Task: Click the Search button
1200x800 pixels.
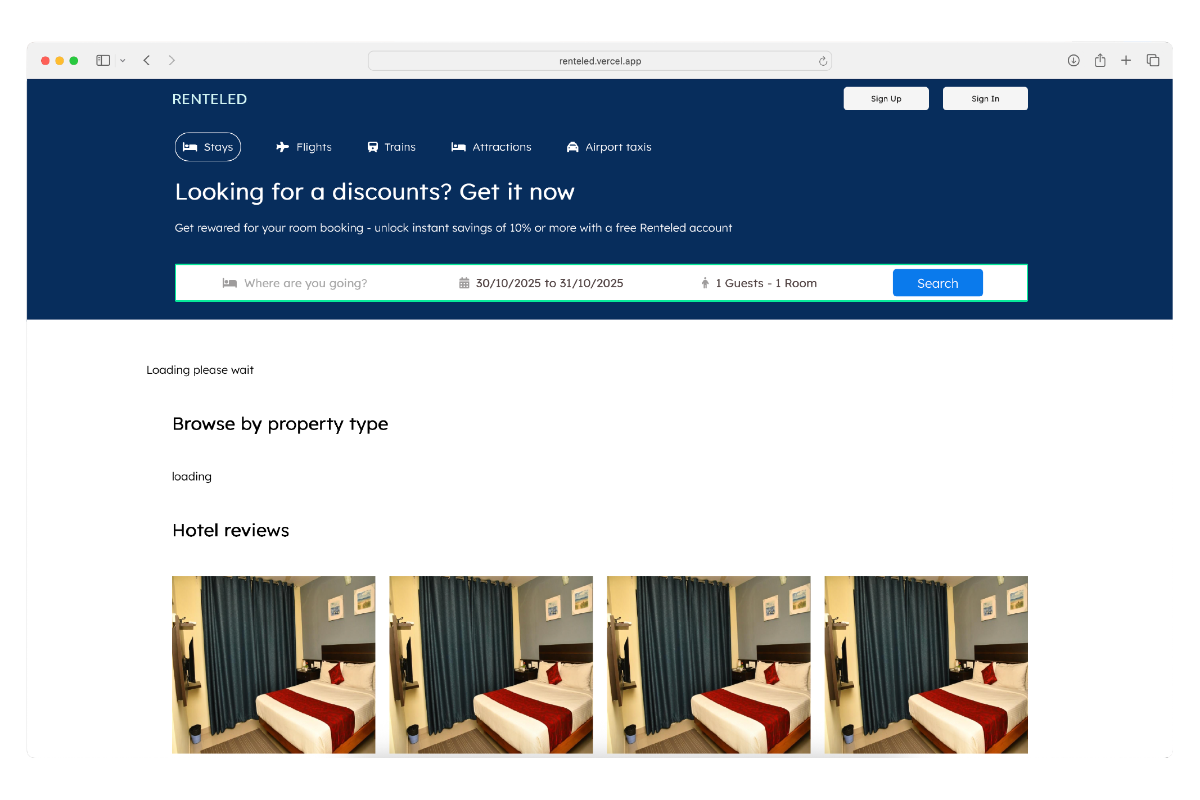Action: [x=937, y=283]
